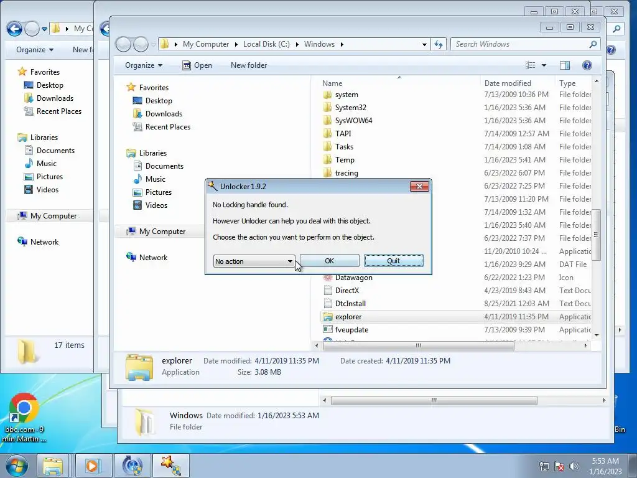
Task: Click the search magnifier icon in Search Windows
Action: point(593,44)
